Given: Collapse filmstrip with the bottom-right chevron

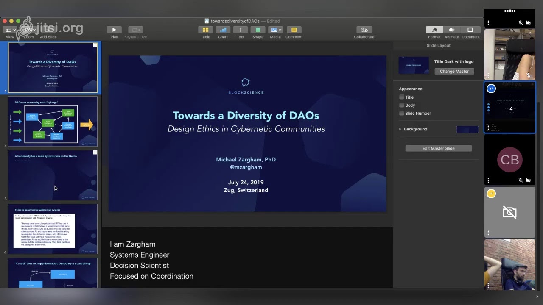Looking at the screenshot, I should tap(537, 297).
